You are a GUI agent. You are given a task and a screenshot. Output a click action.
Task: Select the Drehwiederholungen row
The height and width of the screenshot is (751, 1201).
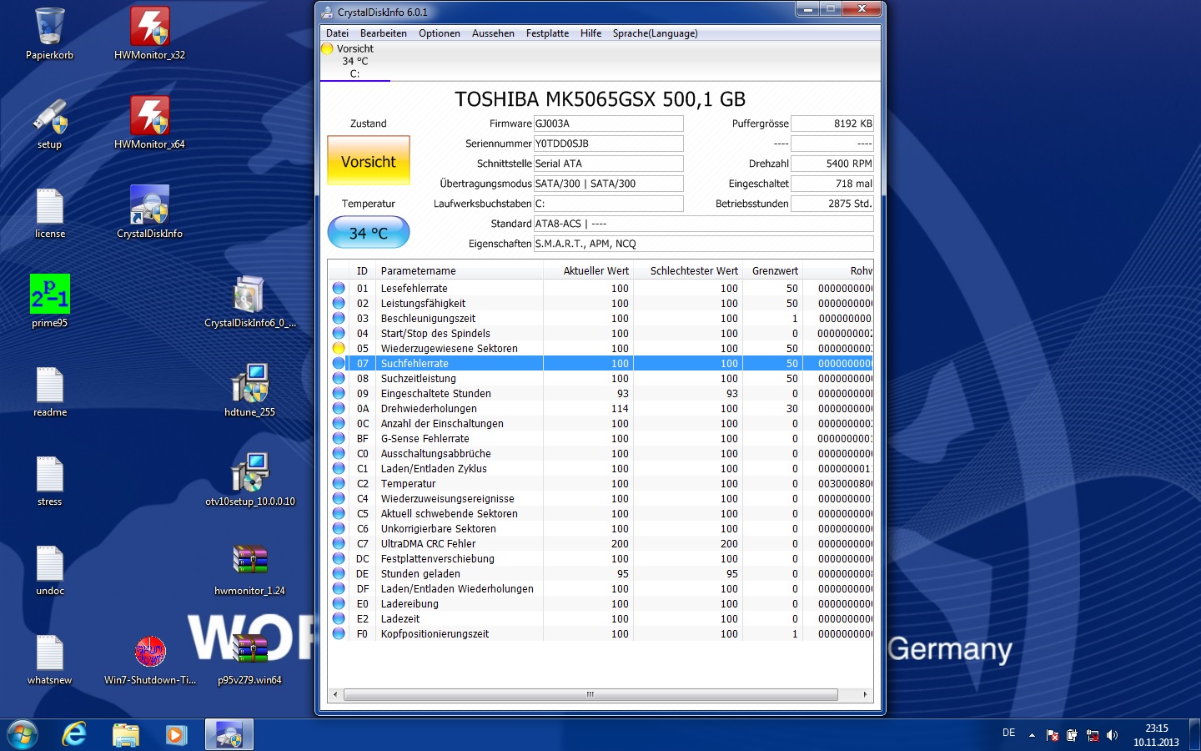(x=600, y=408)
